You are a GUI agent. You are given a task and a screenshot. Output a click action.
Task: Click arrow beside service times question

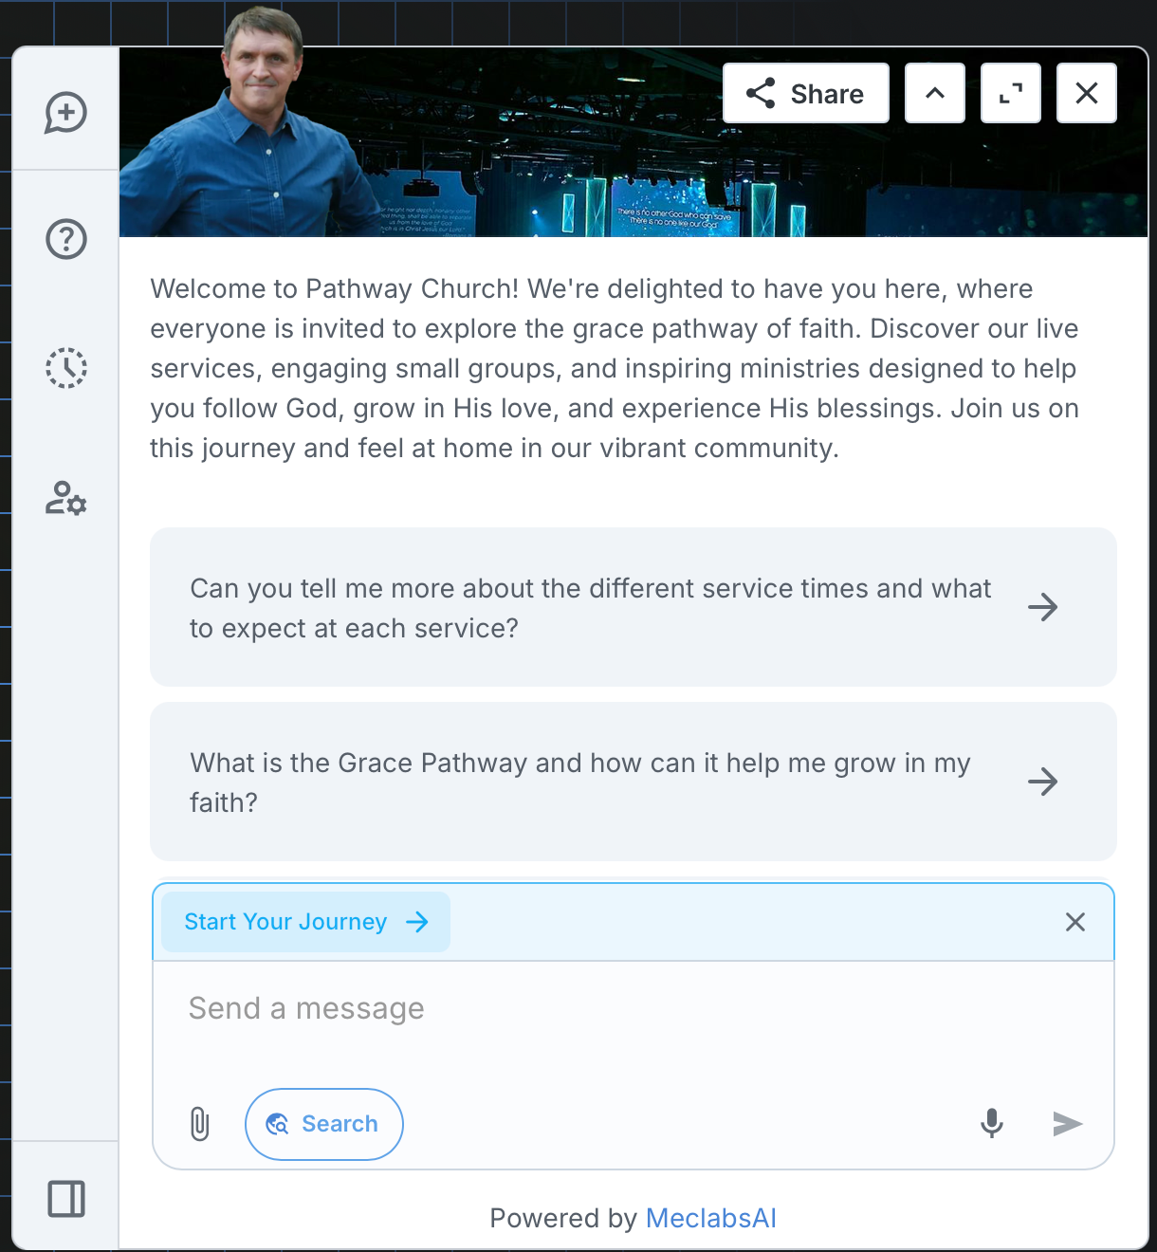[1043, 607]
